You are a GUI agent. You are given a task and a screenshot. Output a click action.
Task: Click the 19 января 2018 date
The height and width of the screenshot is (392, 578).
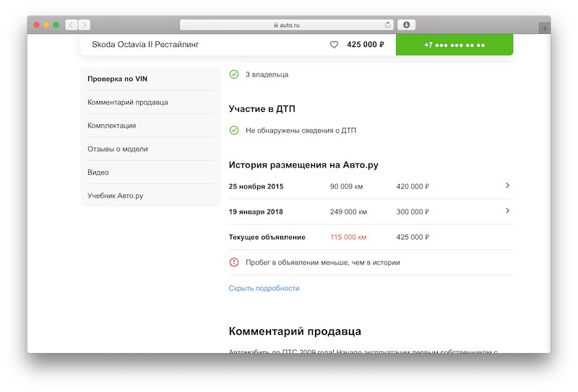click(x=256, y=212)
